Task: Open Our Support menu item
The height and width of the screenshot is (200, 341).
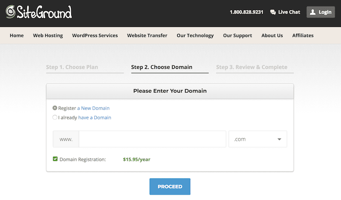Action: [x=237, y=36]
